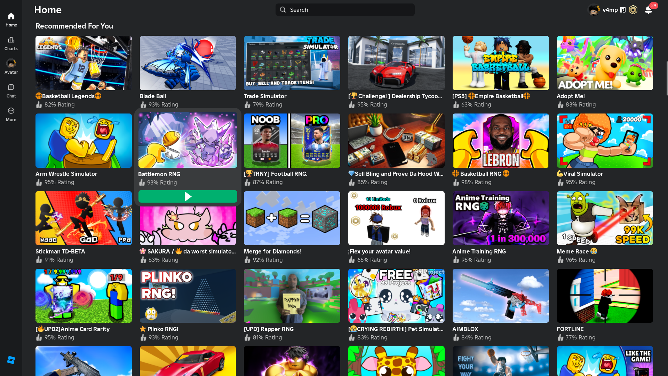
Task: Click the Search input field
Action: [344, 10]
